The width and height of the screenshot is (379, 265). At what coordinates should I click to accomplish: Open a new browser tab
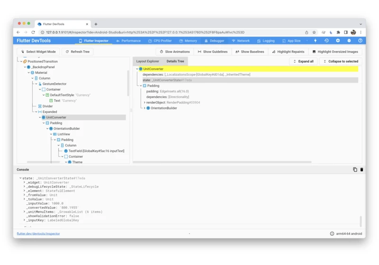96,24
